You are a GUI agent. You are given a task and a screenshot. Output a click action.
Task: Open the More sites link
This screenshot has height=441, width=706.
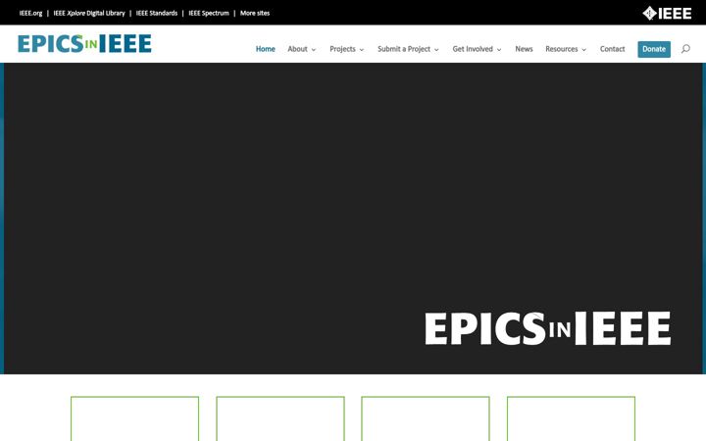tap(255, 13)
